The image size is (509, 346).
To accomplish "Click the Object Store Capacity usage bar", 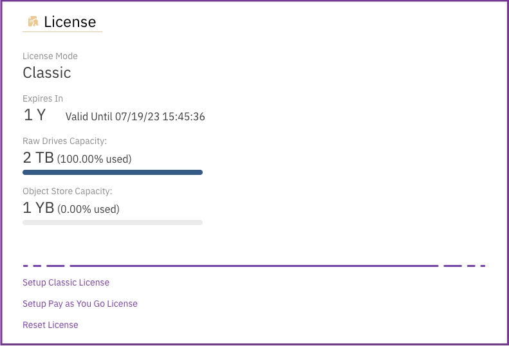I will [113, 223].
